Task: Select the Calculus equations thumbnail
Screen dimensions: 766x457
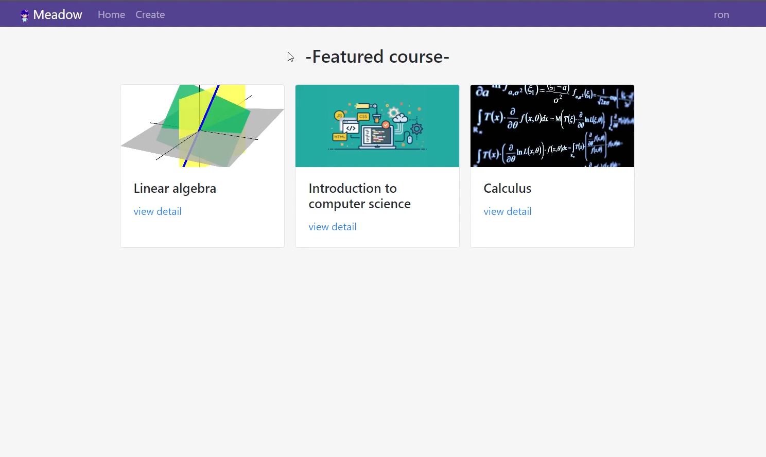Action: pyautogui.click(x=552, y=126)
